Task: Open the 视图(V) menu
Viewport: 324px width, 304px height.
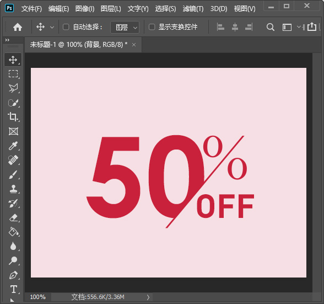Action: [245, 9]
